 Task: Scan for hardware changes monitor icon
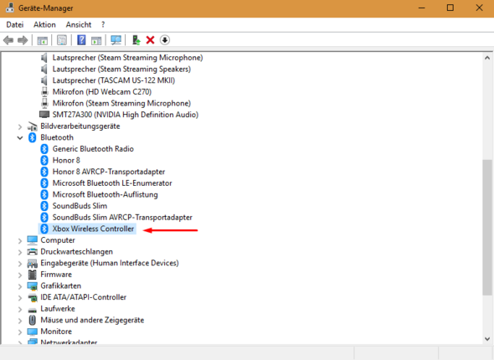(116, 40)
